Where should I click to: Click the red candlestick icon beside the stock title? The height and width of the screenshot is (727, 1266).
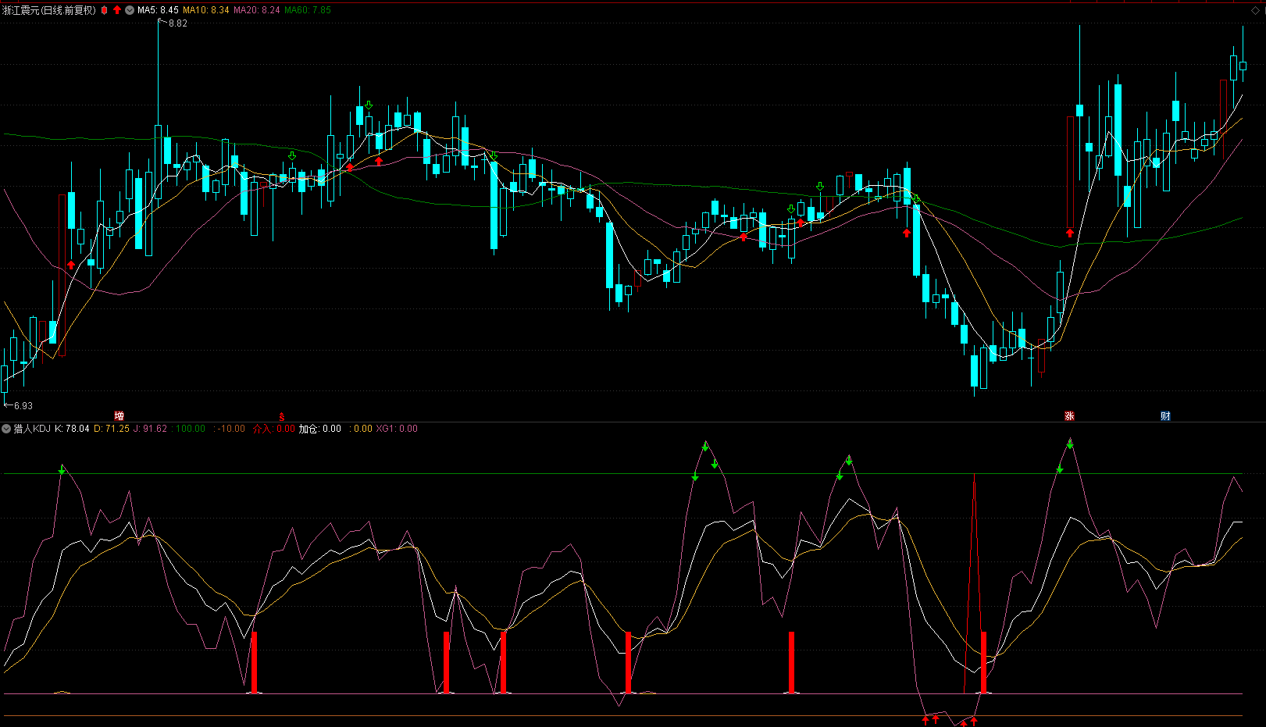[105, 10]
